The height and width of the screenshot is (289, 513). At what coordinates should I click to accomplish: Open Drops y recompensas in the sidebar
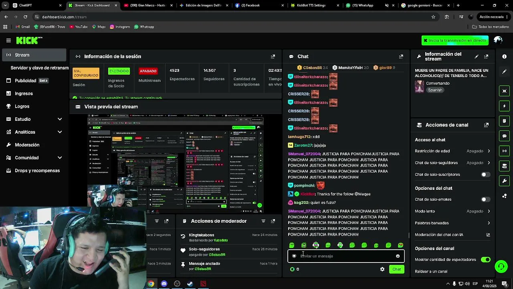click(x=34, y=171)
